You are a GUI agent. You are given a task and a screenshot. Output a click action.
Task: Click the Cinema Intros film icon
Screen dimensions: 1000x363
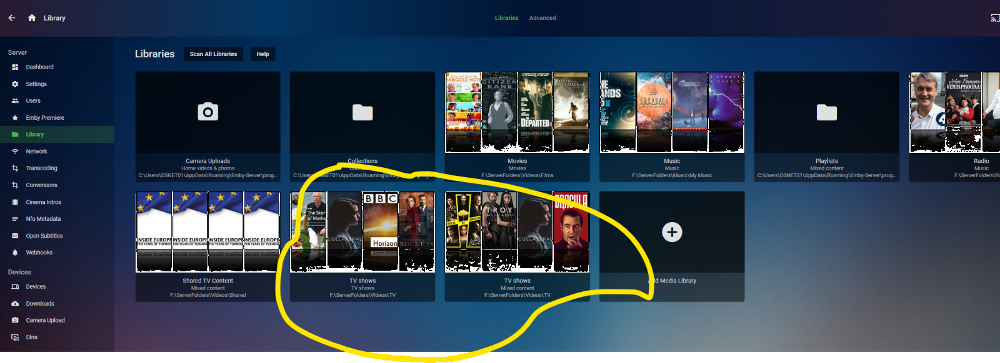coord(15,202)
